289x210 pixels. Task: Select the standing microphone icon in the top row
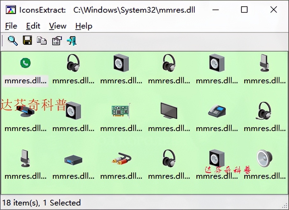264,63
